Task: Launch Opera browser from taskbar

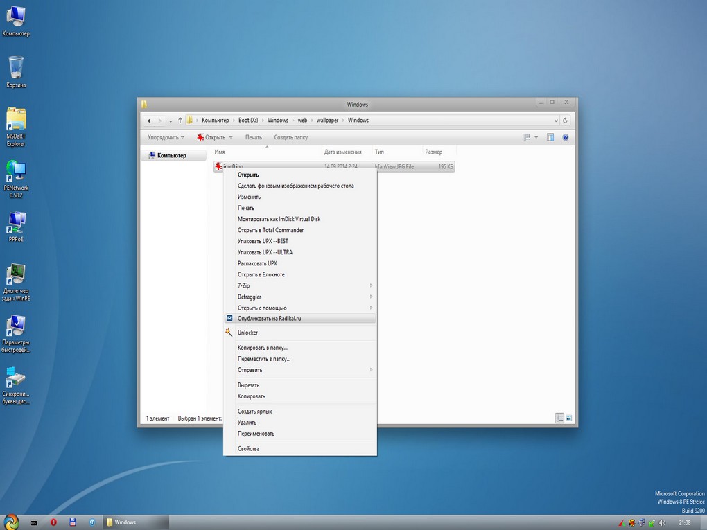Action: [x=53, y=522]
